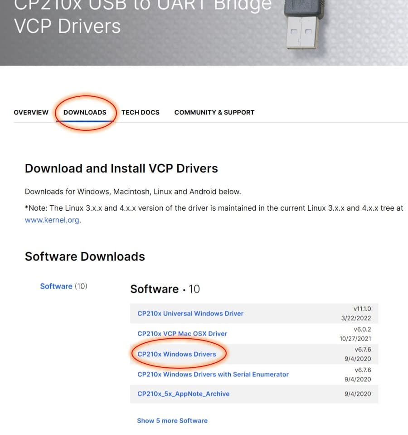Download the CP210x_5x_AppNote_Archive
408x435 pixels.
pyautogui.click(x=183, y=394)
